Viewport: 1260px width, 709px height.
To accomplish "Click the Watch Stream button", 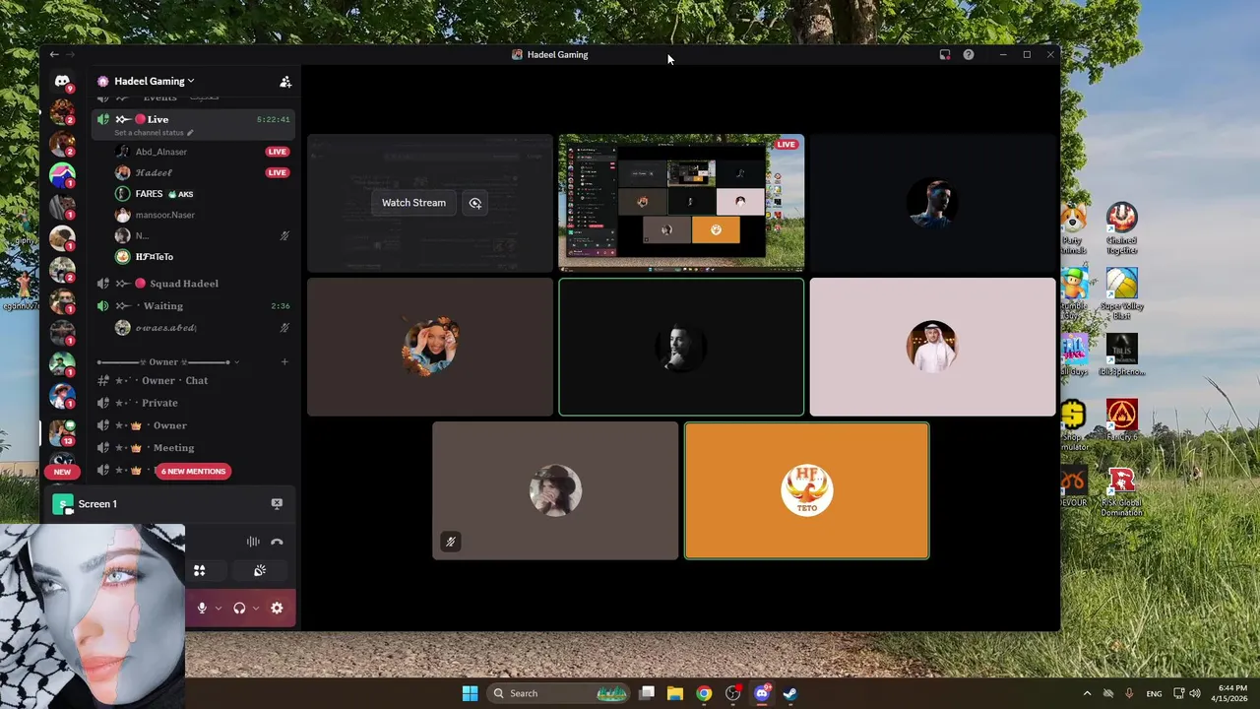I will pyautogui.click(x=413, y=203).
